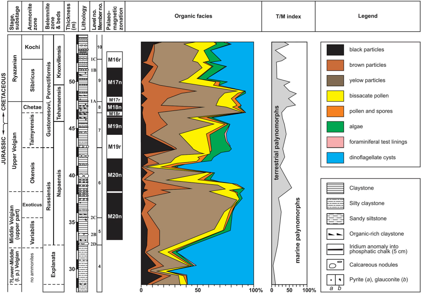Click the M16r magnetozone block
This screenshot has height=293, width=421.
click(115, 60)
